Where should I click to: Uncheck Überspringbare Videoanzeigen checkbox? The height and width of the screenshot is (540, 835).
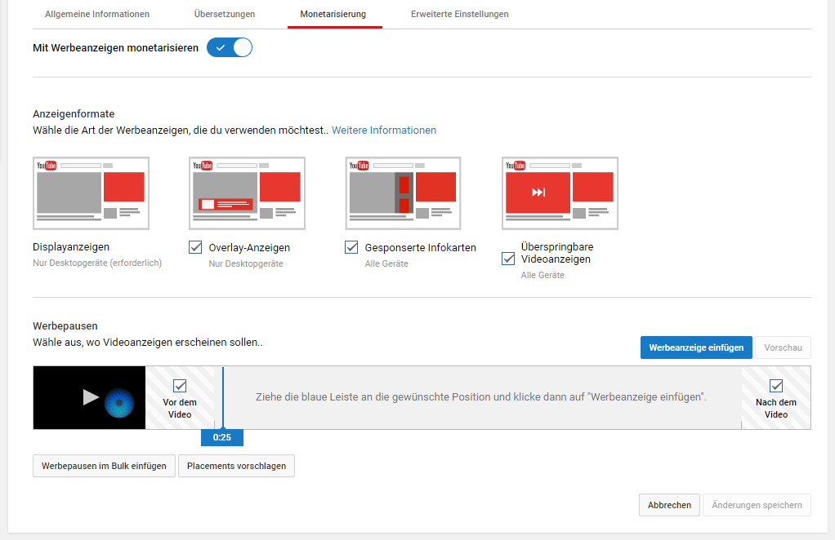[508, 259]
